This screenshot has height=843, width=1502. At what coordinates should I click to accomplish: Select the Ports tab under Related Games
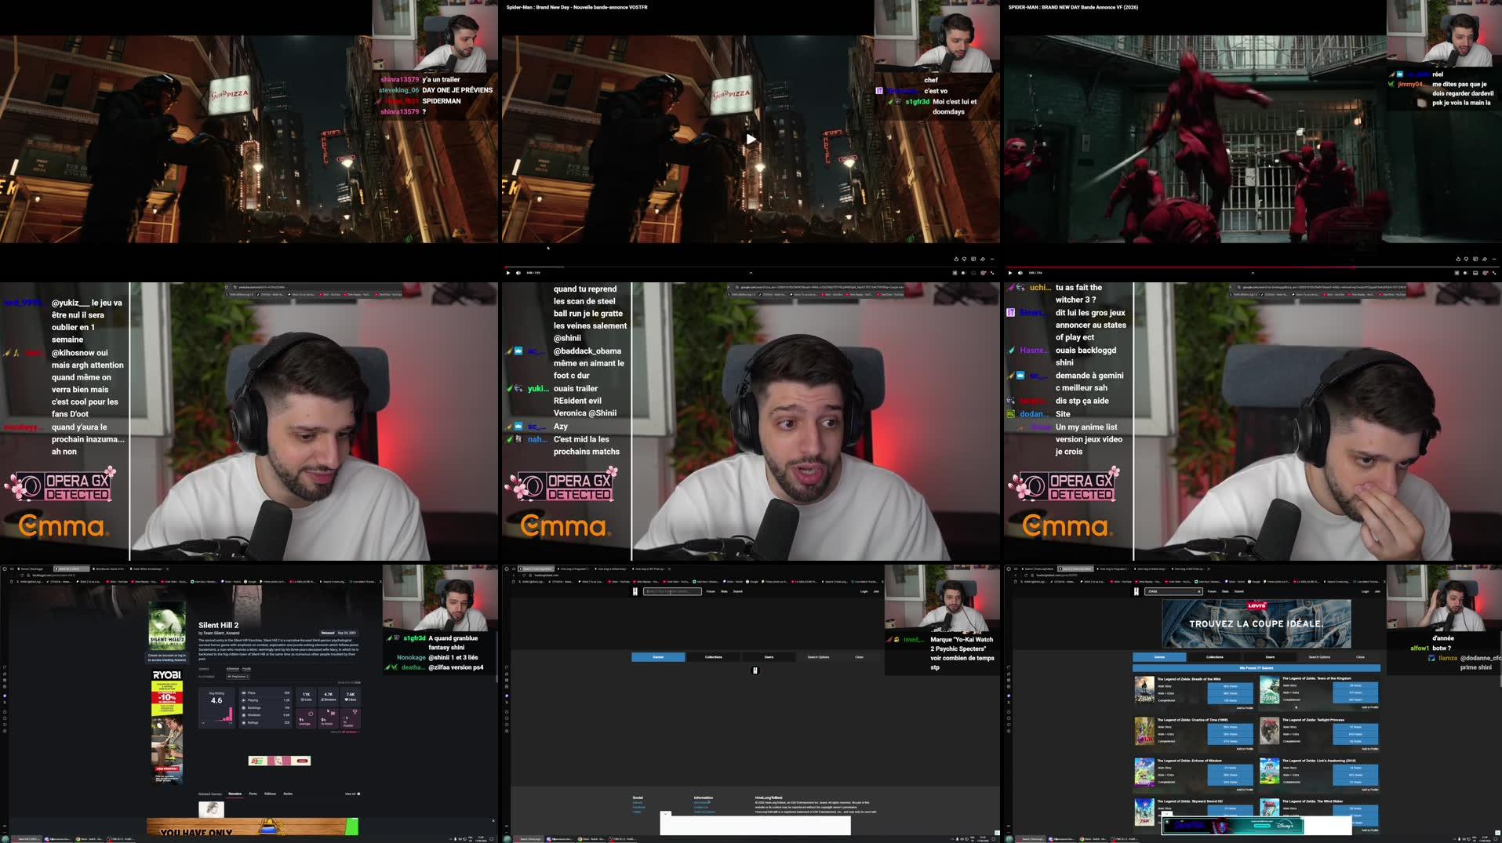click(253, 794)
